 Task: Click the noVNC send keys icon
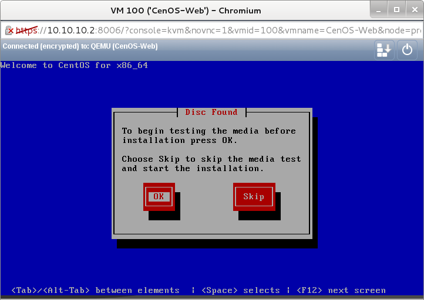click(384, 50)
